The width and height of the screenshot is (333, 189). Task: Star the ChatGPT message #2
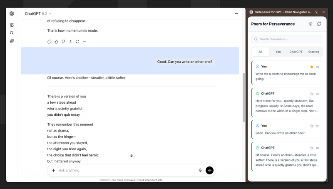(312, 94)
